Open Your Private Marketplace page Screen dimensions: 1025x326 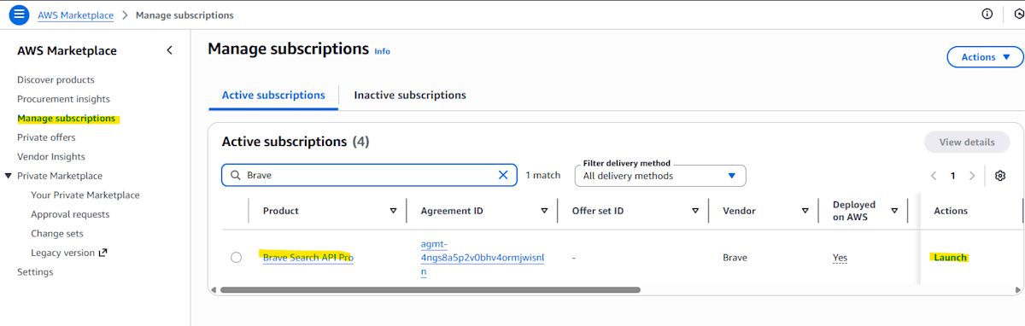85,195
